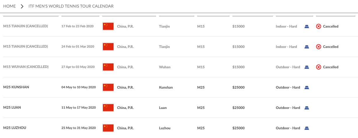Click the China flag in M25 Luzhou row

[x=108, y=128]
